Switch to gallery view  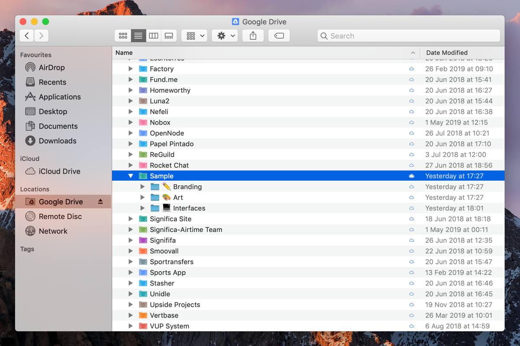pyautogui.click(x=169, y=36)
